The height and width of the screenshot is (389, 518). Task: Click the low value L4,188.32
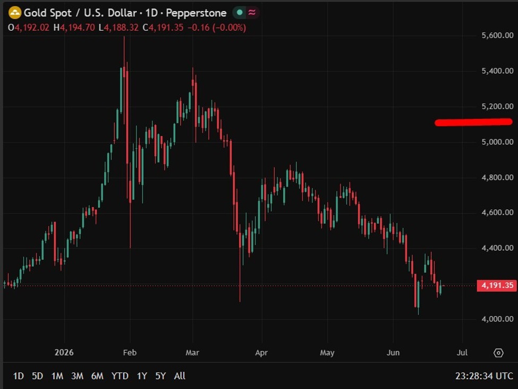tap(118, 28)
